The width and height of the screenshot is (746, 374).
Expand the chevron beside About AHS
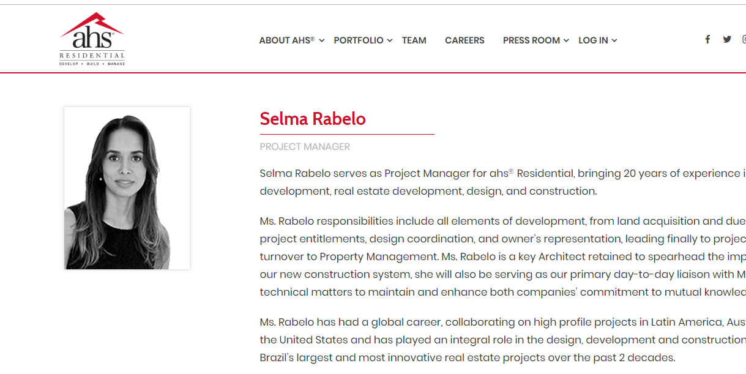tap(322, 40)
